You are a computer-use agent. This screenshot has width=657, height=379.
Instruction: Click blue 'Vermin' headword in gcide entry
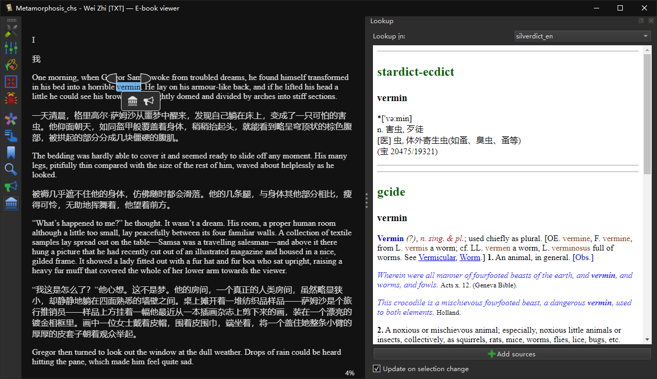[x=390, y=238]
